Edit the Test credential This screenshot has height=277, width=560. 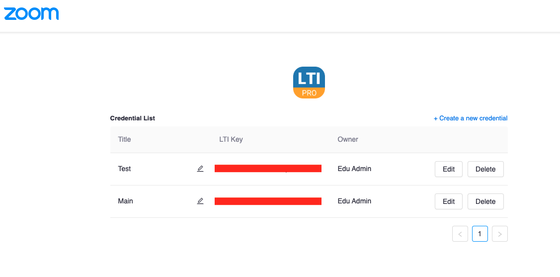(x=449, y=169)
